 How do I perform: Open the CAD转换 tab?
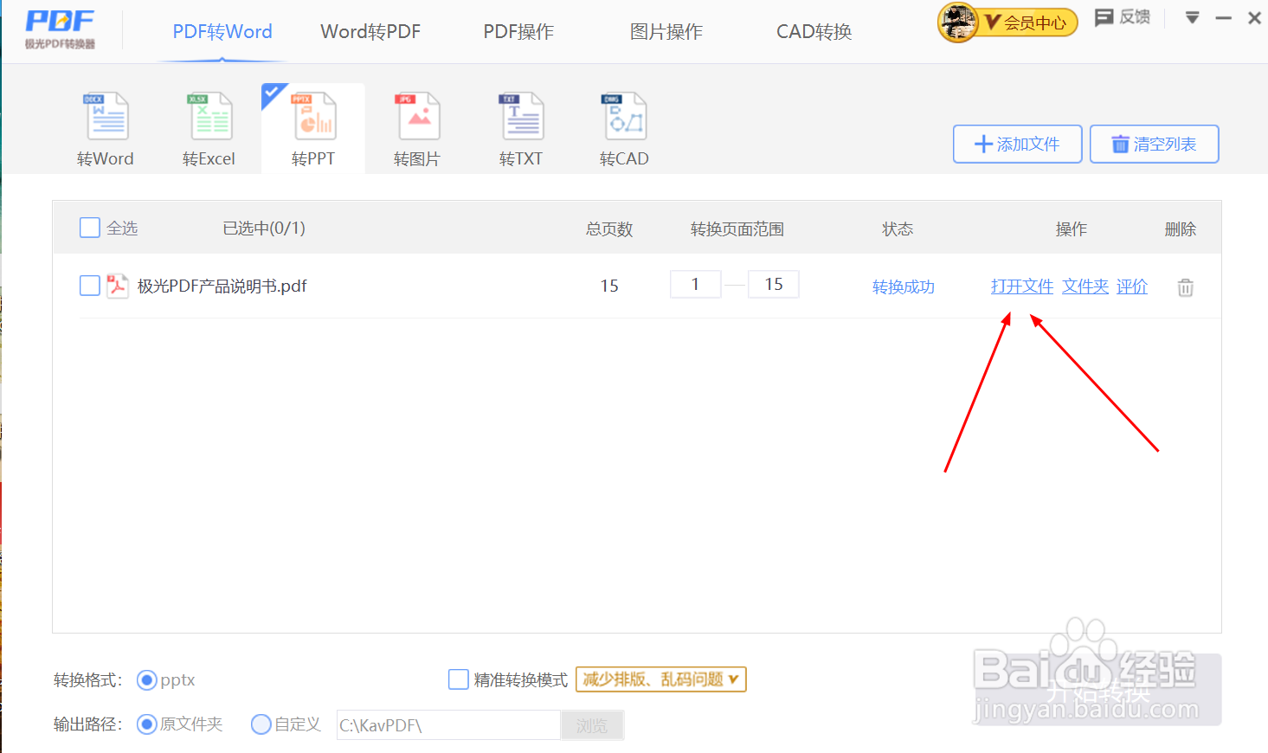point(814,32)
